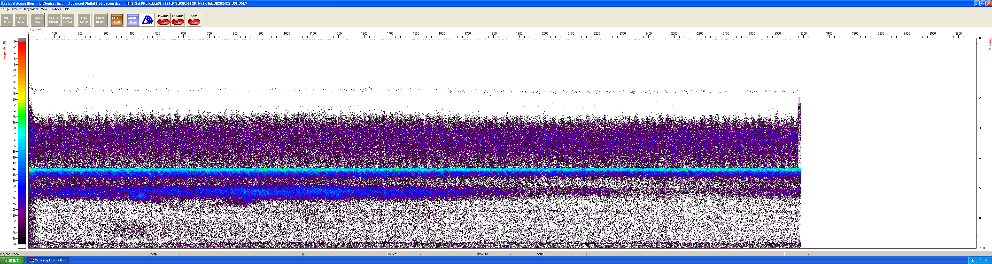
Task: Click the 'Range (m)' axis label
Action: pyautogui.click(x=990, y=44)
